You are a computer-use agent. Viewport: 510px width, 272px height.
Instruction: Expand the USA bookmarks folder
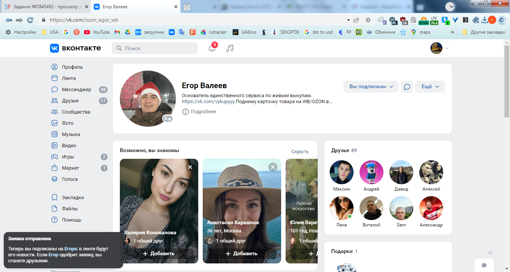point(50,32)
